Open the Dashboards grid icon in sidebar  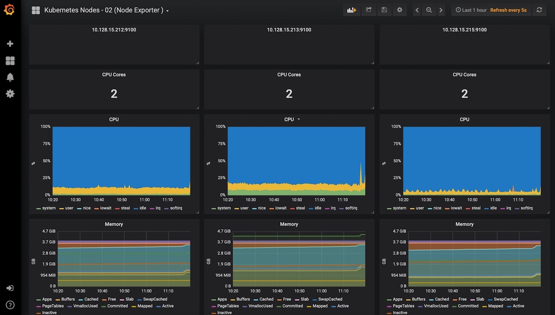coord(10,60)
